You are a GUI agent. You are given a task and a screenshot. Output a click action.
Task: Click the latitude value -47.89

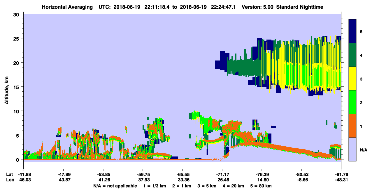pos(63,175)
